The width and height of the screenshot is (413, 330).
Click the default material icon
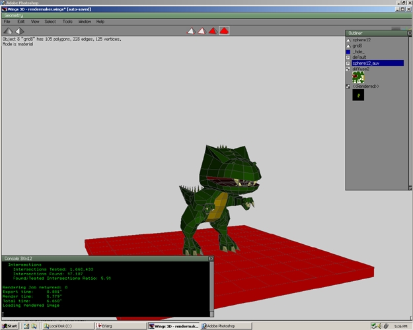click(x=348, y=57)
